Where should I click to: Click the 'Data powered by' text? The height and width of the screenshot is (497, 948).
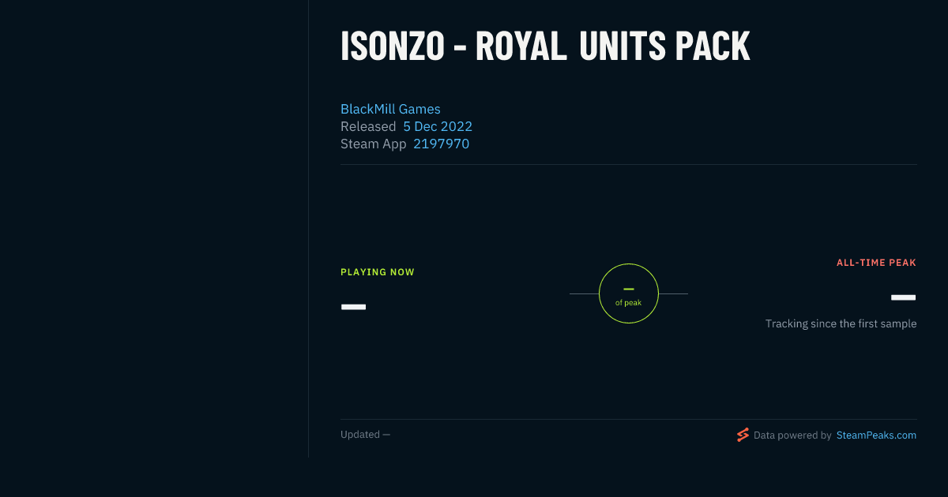(792, 435)
